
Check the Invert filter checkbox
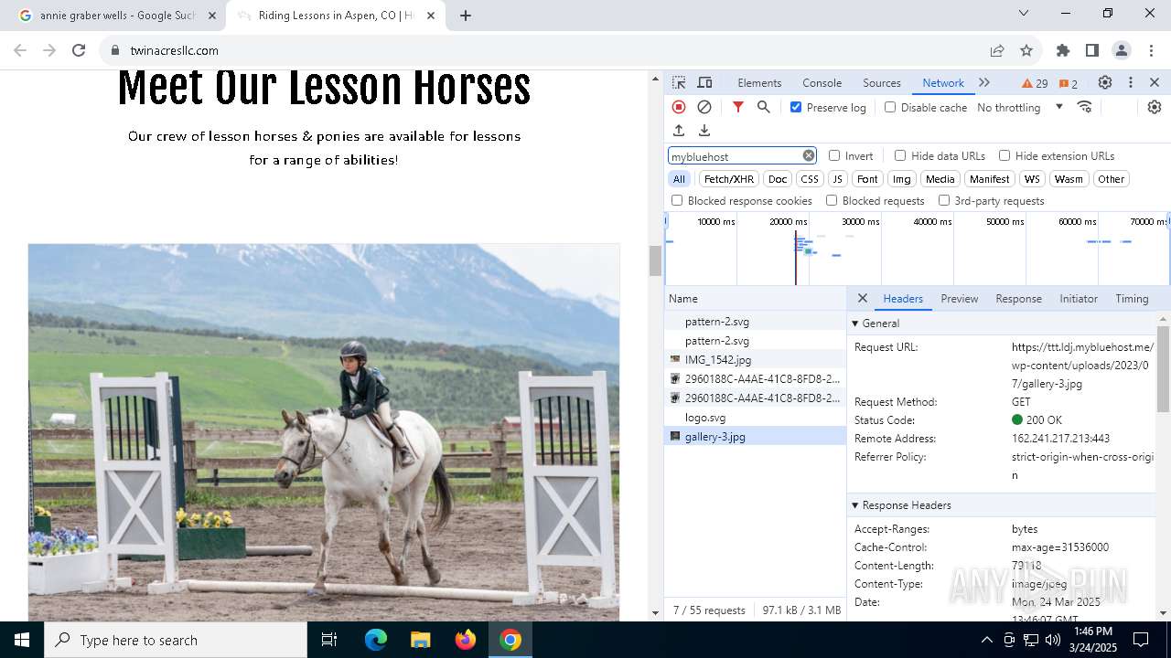(x=834, y=155)
